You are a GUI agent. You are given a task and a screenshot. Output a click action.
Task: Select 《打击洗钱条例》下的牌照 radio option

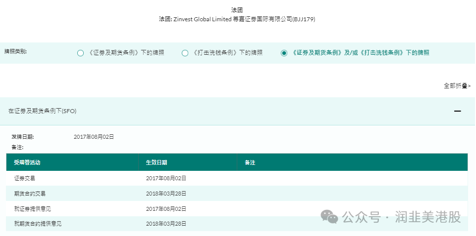tap(185, 53)
